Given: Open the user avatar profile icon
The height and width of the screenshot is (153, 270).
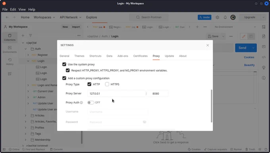Looking at the screenshot, I should (x=233, y=17).
